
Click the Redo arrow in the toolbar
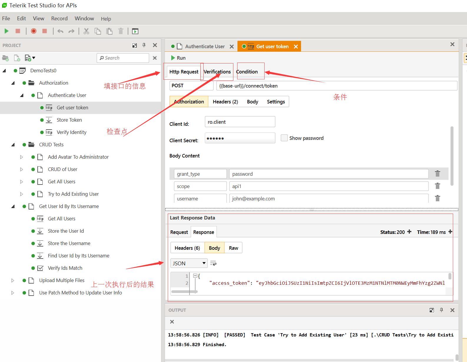tap(71, 31)
